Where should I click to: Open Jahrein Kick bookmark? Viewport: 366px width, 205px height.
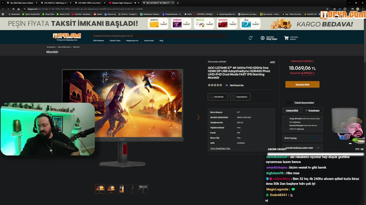pos(63,14)
